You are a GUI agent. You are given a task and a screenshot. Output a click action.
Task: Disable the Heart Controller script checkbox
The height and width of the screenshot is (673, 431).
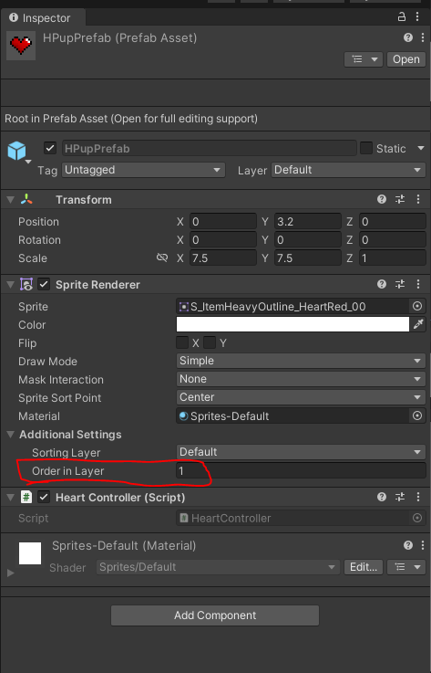click(44, 497)
